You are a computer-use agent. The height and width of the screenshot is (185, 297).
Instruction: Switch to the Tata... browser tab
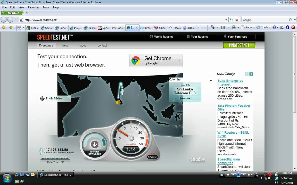tap(175, 28)
